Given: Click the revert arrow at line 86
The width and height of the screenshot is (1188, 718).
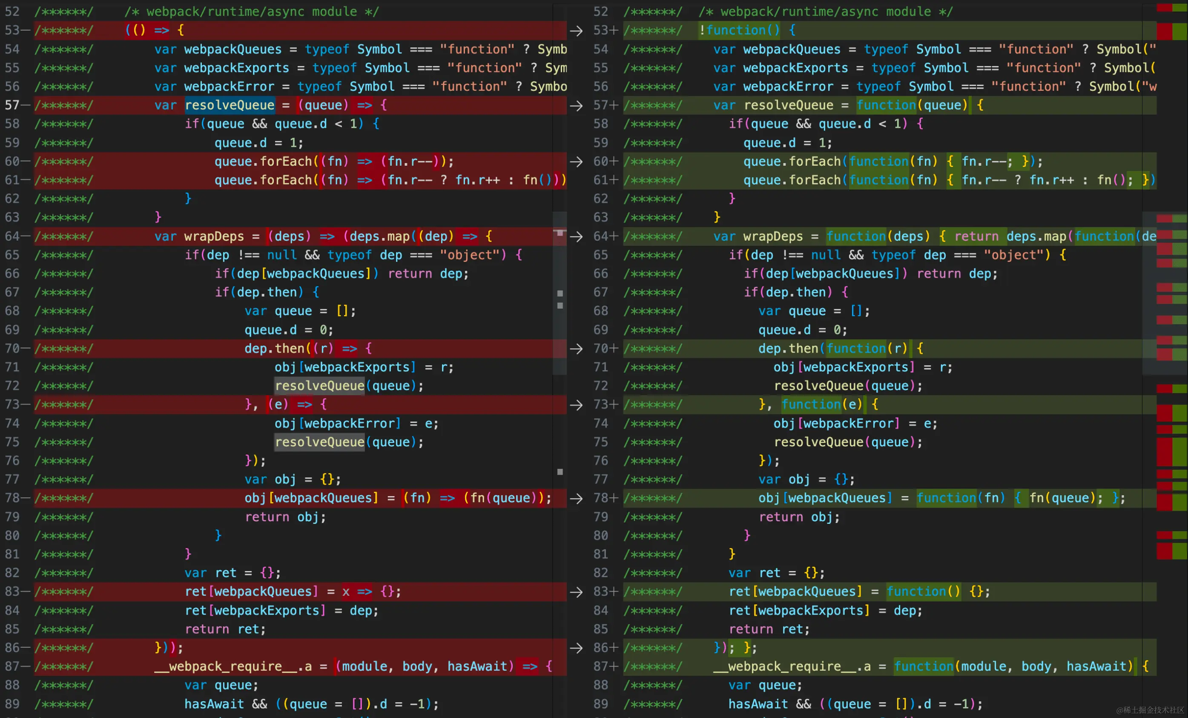Looking at the screenshot, I should pos(576,648).
